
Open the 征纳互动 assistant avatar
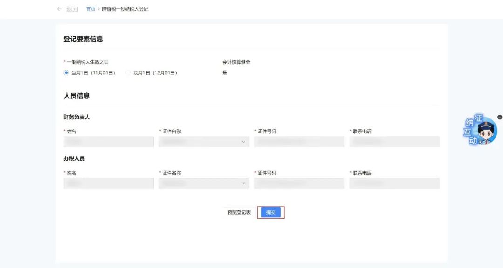click(480, 130)
